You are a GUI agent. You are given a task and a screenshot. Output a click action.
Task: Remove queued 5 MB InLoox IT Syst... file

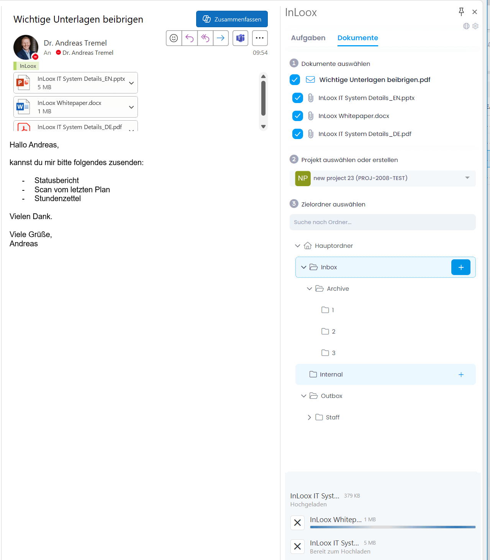pyautogui.click(x=297, y=547)
